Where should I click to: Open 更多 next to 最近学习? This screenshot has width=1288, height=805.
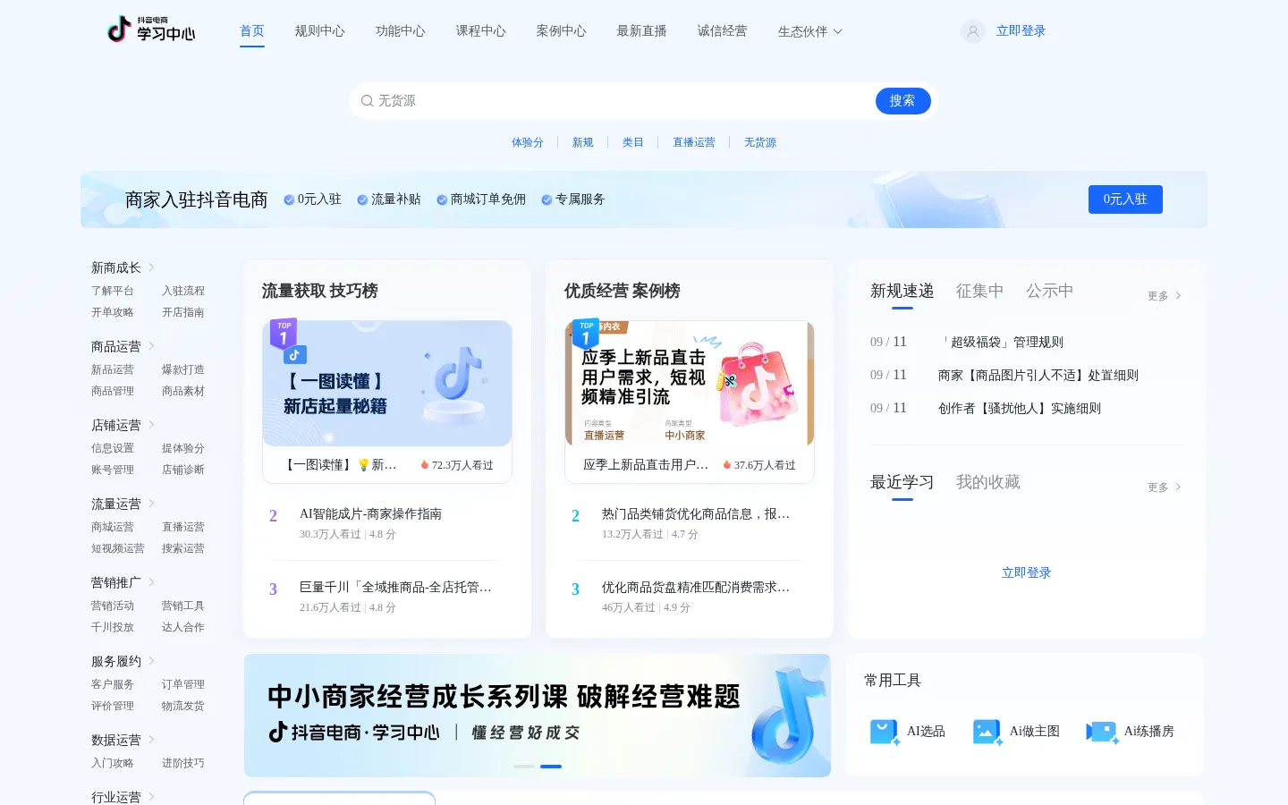(1165, 487)
